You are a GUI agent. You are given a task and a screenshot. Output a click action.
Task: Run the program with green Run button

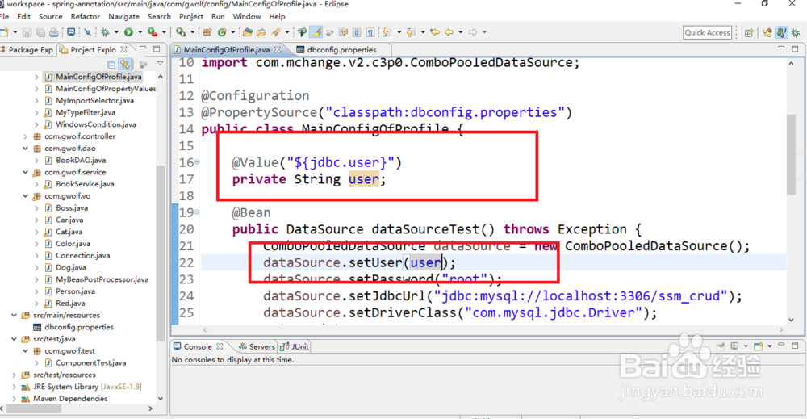128,32
